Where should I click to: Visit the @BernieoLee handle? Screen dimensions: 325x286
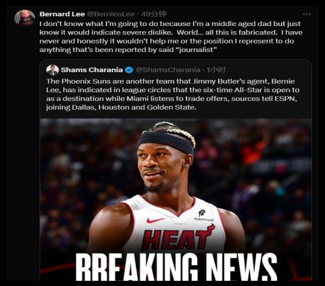(110, 14)
